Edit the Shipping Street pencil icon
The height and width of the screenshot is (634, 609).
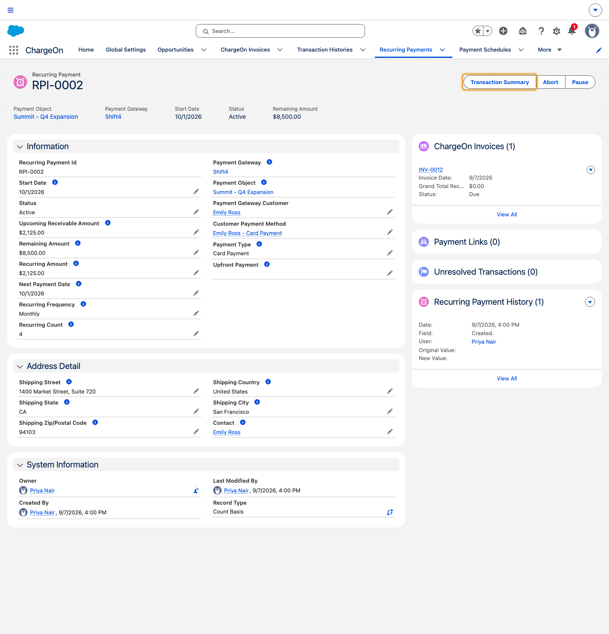point(196,391)
